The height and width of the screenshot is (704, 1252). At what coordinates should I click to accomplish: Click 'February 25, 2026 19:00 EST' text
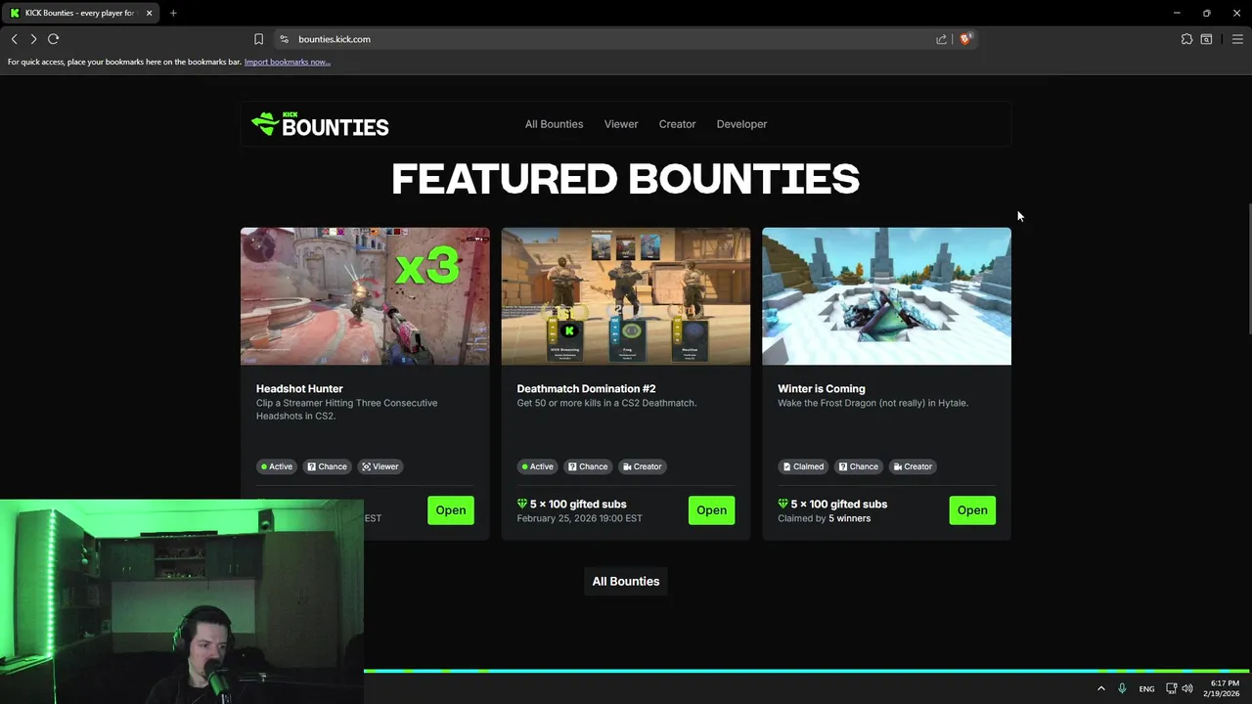tap(579, 518)
